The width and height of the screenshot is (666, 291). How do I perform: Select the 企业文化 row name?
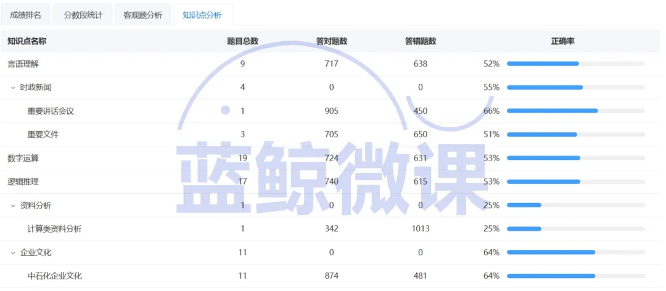click(x=36, y=252)
